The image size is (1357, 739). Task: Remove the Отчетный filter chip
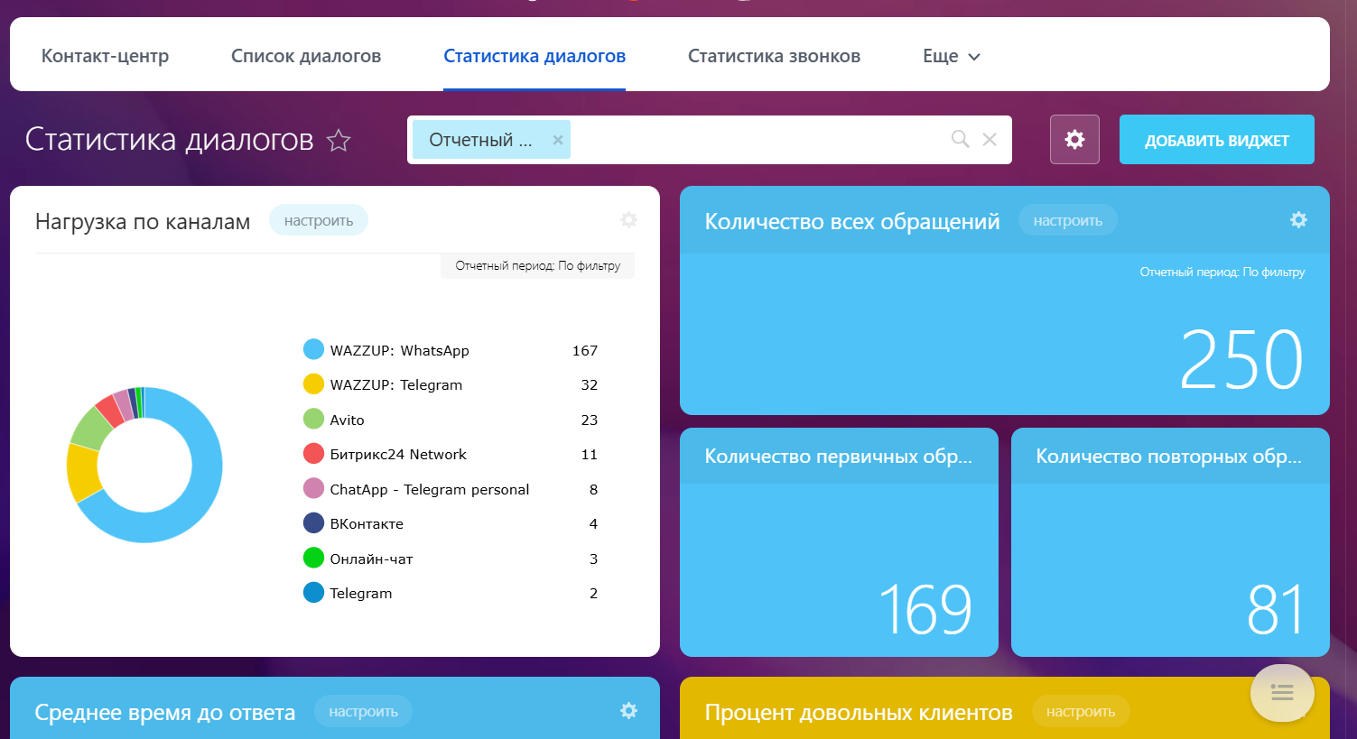(558, 140)
